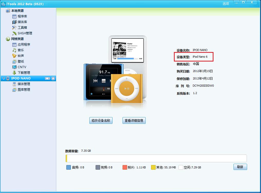Select 壁纸 under network resources

[x=21, y=62]
